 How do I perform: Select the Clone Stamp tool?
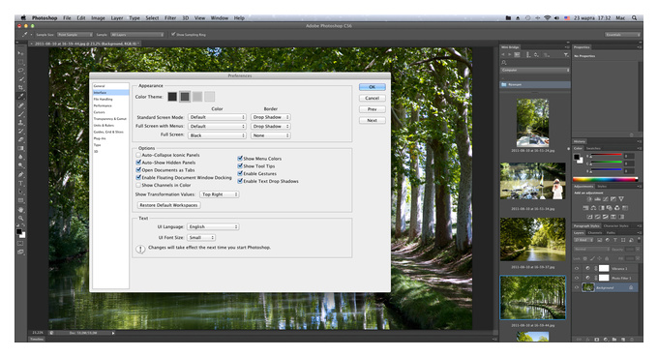click(x=20, y=123)
